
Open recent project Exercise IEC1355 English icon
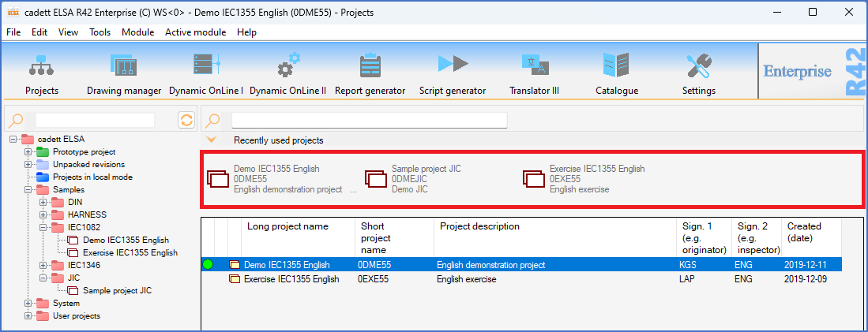[534, 179]
